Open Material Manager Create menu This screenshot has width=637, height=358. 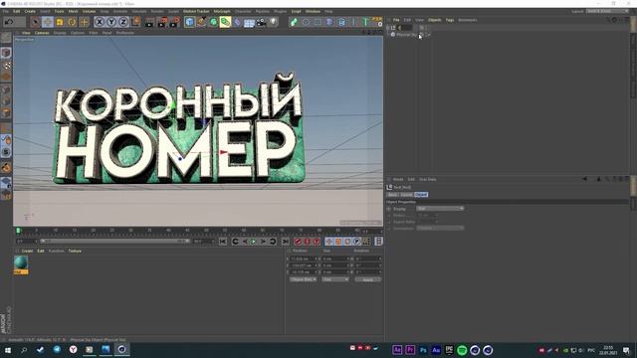(x=27, y=251)
